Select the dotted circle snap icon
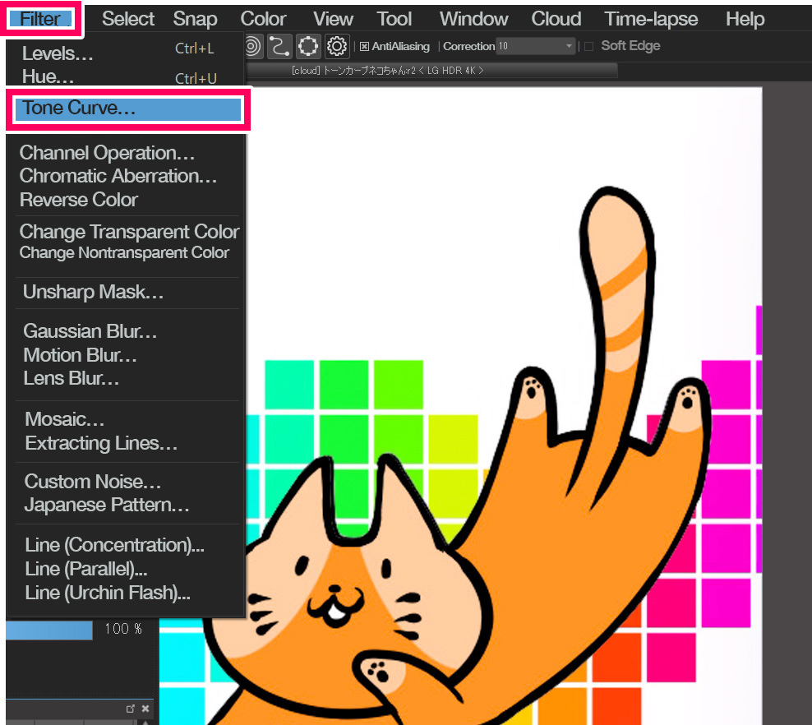This screenshot has height=725, width=812. (x=308, y=47)
